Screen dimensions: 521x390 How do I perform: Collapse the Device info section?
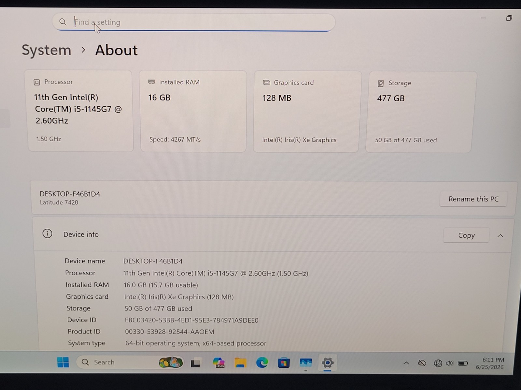[500, 236]
